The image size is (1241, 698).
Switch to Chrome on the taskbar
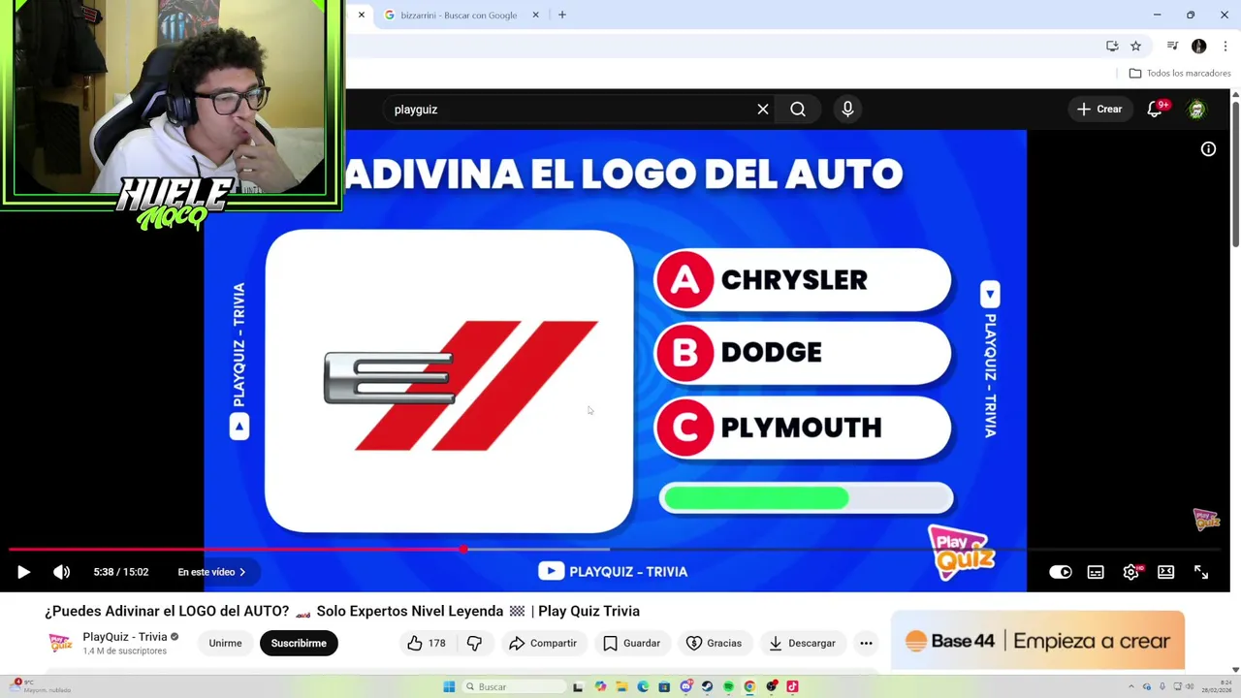pyautogui.click(x=749, y=686)
